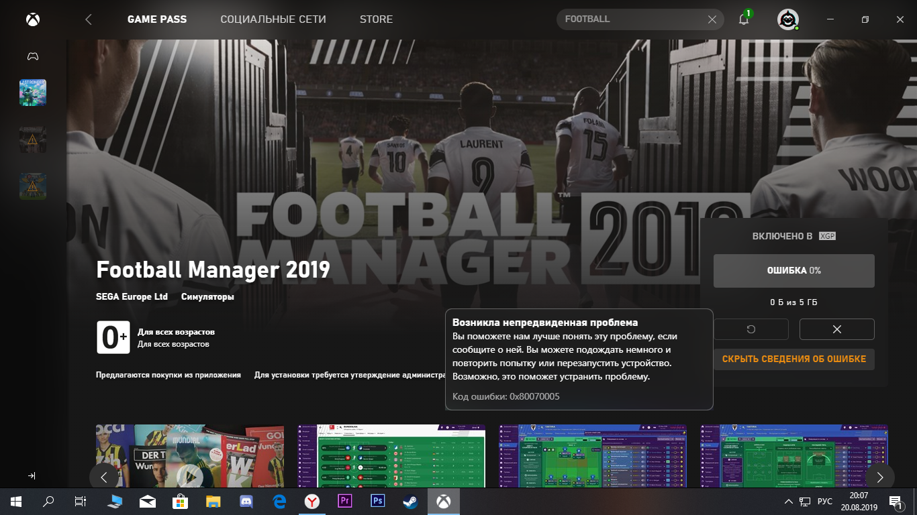Click the Xbox logo icon
Viewport: 917px width, 515px height.
[x=32, y=19]
